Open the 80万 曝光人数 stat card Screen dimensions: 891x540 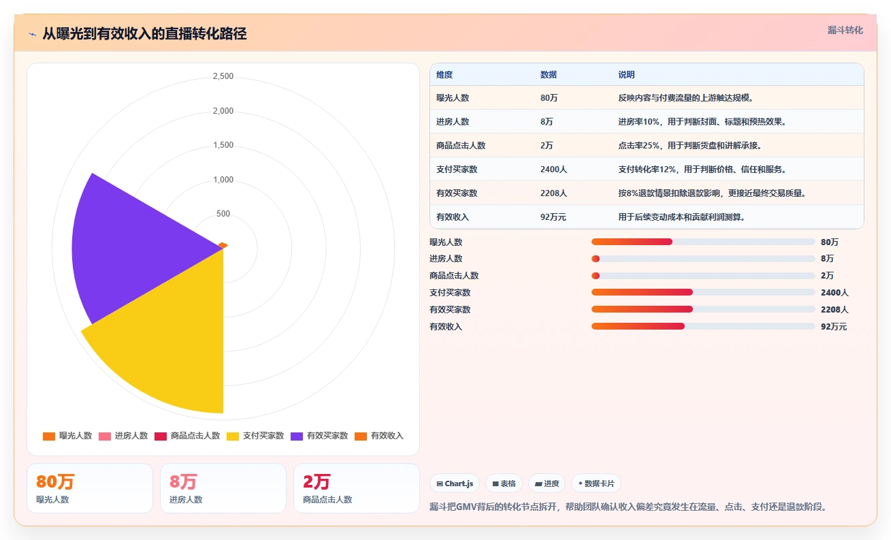click(90, 488)
